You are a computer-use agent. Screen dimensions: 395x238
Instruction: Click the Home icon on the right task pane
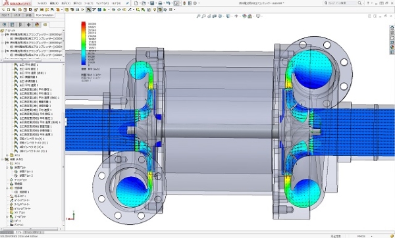(392, 28)
